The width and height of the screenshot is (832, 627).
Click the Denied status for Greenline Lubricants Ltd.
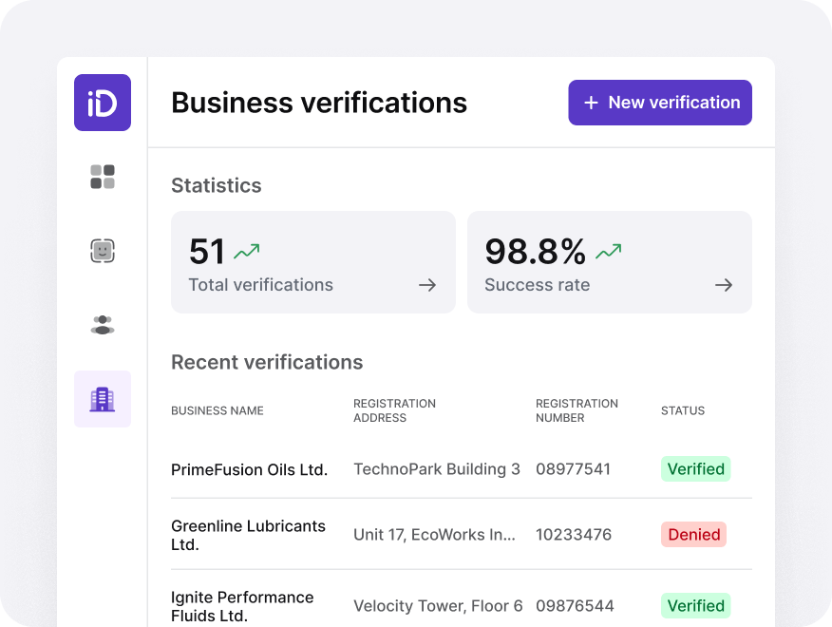[693, 534]
